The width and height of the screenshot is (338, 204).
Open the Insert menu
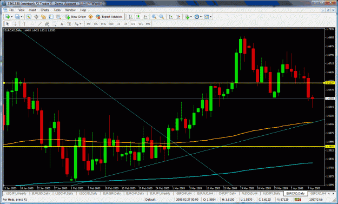click(x=32, y=10)
